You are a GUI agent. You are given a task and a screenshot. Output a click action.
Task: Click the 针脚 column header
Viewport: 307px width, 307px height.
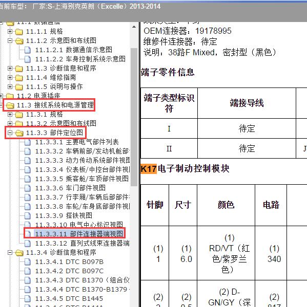[155, 205]
